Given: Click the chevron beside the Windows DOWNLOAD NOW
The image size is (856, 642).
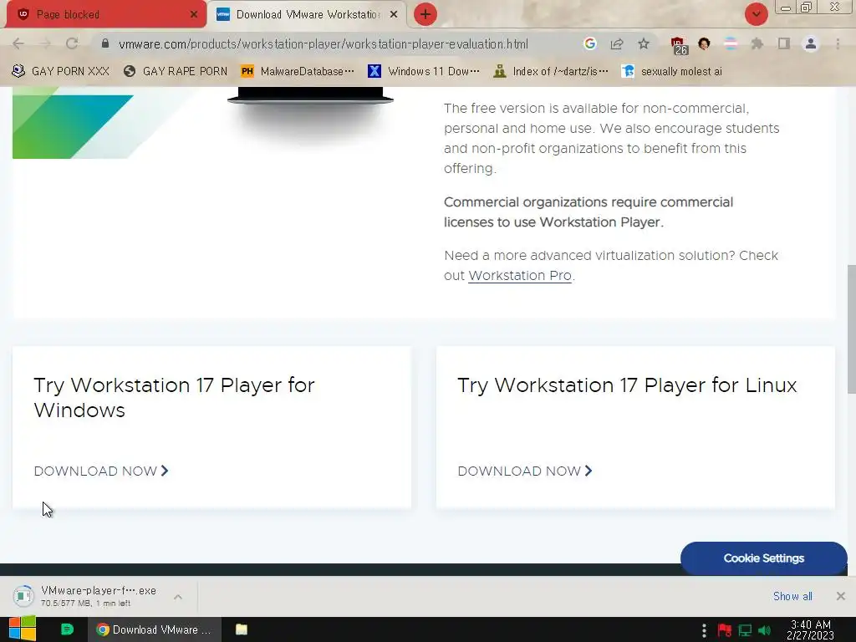Looking at the screenshot, I should pos(165,471).
